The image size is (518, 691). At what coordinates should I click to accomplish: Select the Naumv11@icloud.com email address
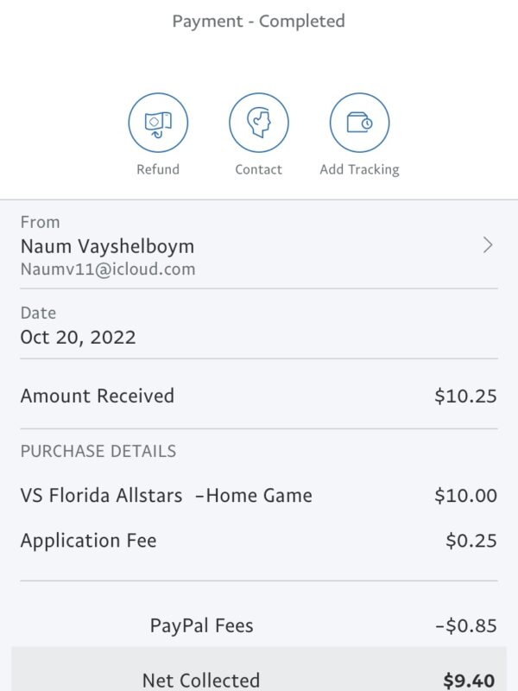(x=108, y=269)
